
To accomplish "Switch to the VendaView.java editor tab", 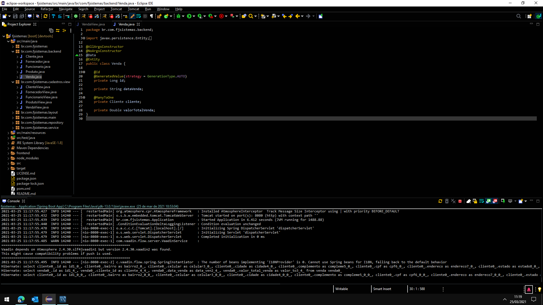I will point(93,24).
